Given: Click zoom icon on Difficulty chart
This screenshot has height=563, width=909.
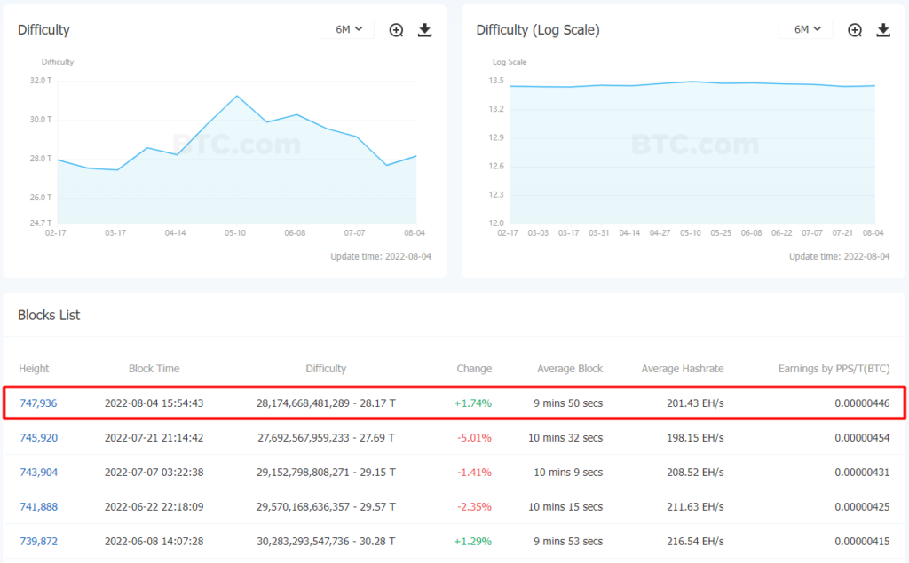Looking at the screenshot, I should [396, 30].
